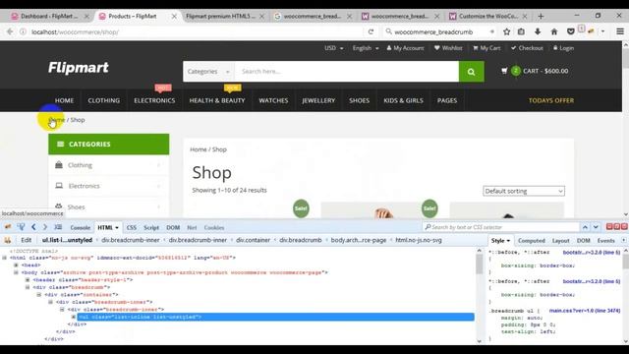Open the Default sorting dropdown

[x=524, y=191]
